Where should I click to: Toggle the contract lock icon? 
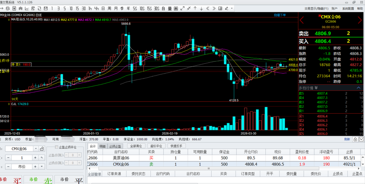coord(42,149)
